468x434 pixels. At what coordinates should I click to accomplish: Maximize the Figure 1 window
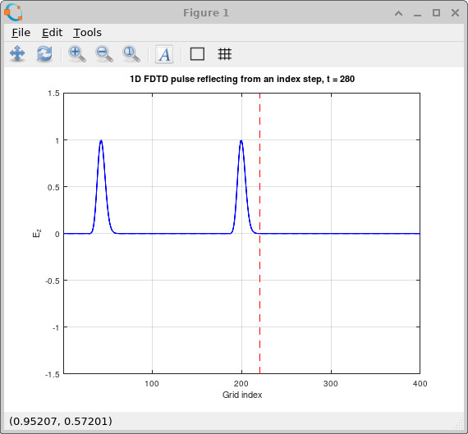point(436,13)
